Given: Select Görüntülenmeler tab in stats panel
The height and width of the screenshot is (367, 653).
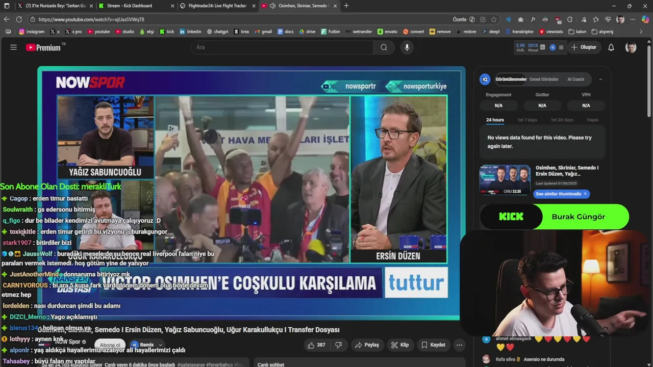Looking at the screenshot, I should 511,80.
